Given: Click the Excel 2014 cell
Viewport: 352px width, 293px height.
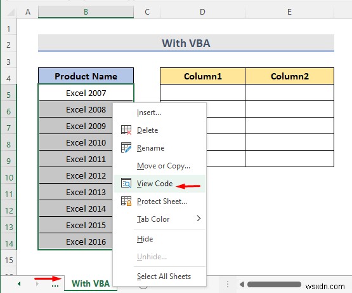Looking at the screenshot, I should (x=75, y=208).
